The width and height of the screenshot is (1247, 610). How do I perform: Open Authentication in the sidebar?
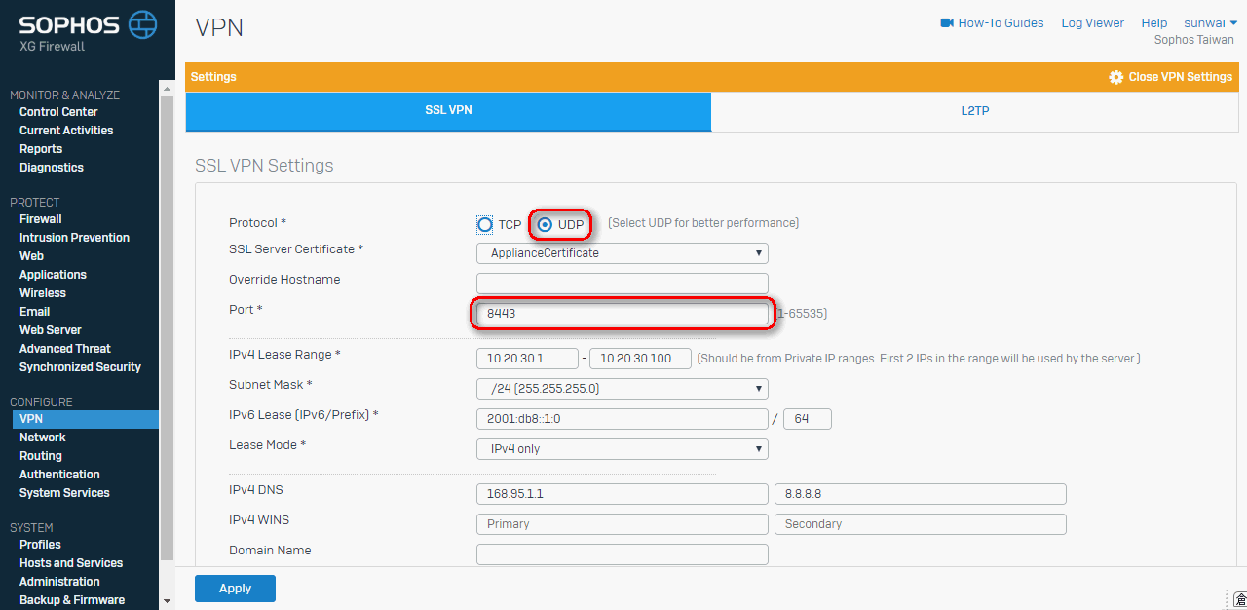(59, 475)
